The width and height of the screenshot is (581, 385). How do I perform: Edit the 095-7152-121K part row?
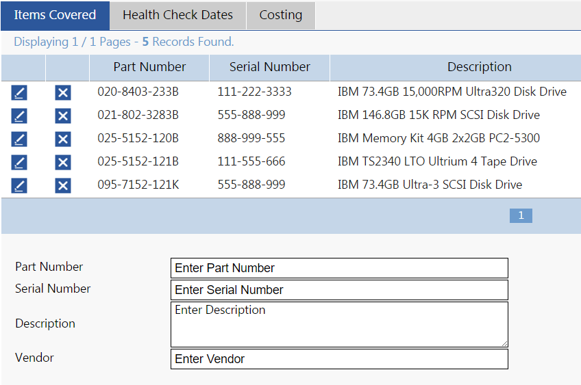click(x=19, y=185)
